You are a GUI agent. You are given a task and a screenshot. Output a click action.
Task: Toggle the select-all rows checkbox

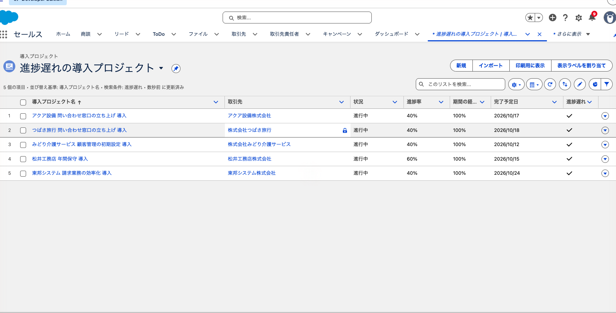pos(23,102)
